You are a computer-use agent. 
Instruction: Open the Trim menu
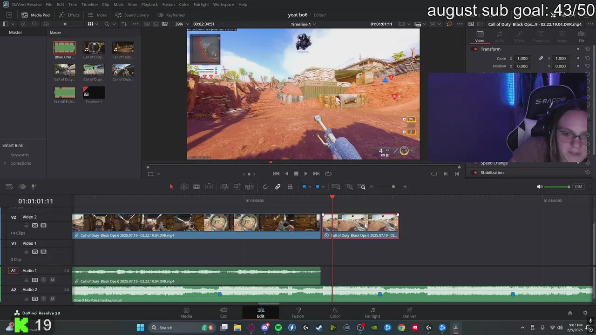73,4
